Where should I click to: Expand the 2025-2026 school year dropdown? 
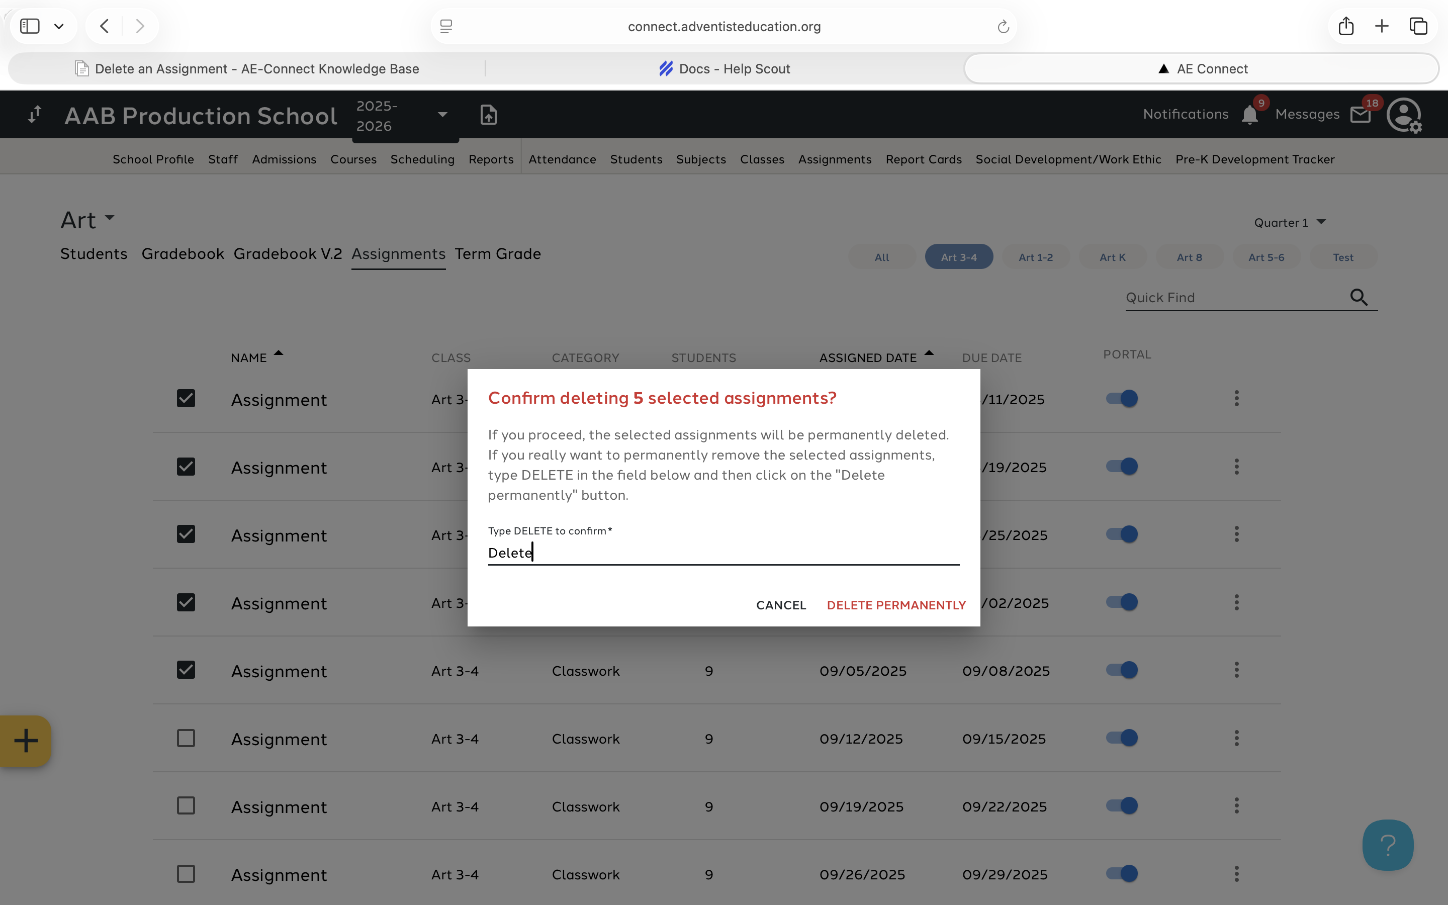[x=442, y=114]
